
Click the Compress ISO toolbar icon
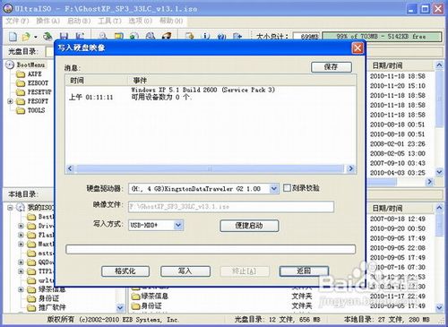pyautogui.click(x=118, y=36)
